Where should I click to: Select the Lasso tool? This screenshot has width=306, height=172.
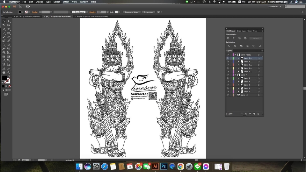(x=9, y=25)
